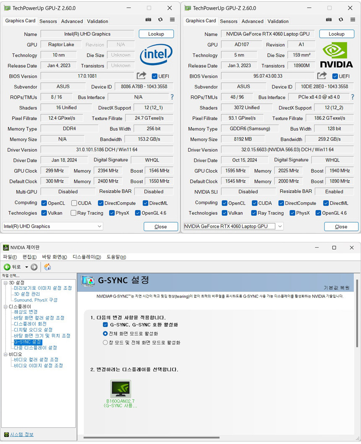The image size is (361, 444).
Task: Select the B160QAN02.7 display thumbnail
Action: tap(120, 389)
